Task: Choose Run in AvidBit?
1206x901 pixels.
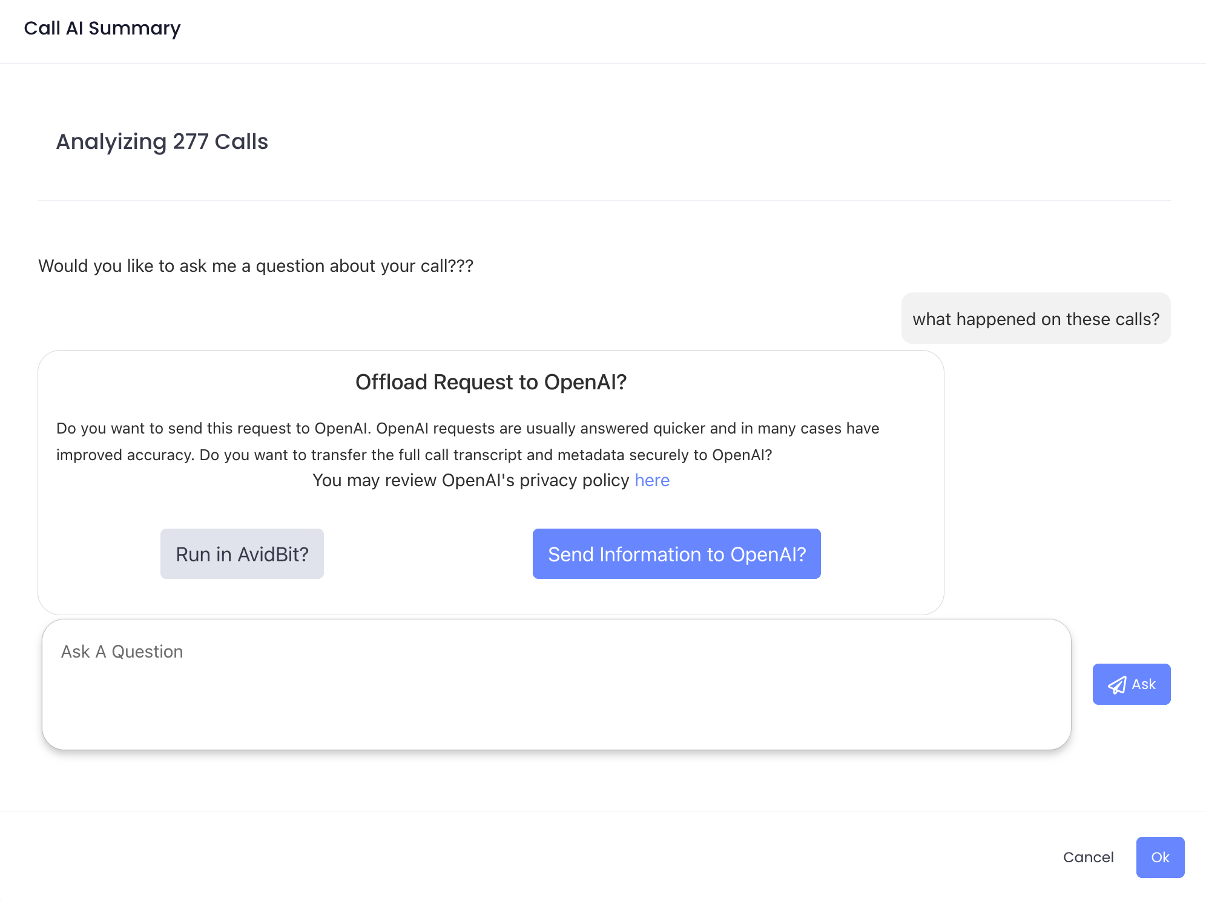Action: [x=242, y=554]
